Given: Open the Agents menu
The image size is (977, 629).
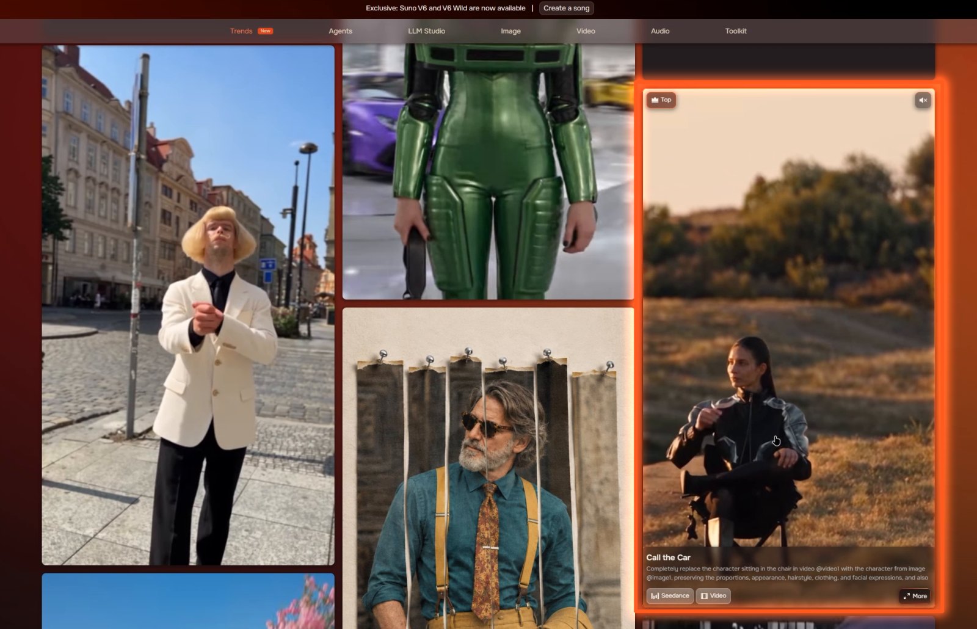Looking at the screenshot, I should click(x=340, y=31).
